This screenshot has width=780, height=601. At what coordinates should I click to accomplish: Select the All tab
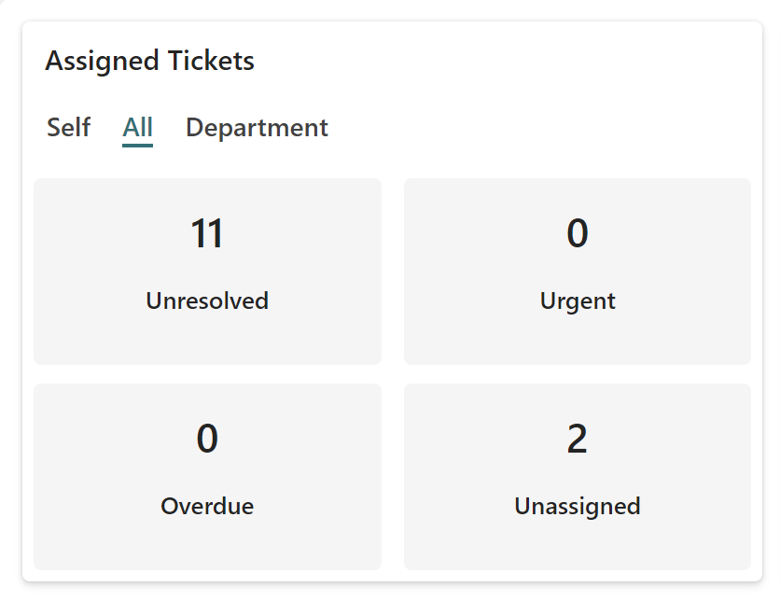137,127
